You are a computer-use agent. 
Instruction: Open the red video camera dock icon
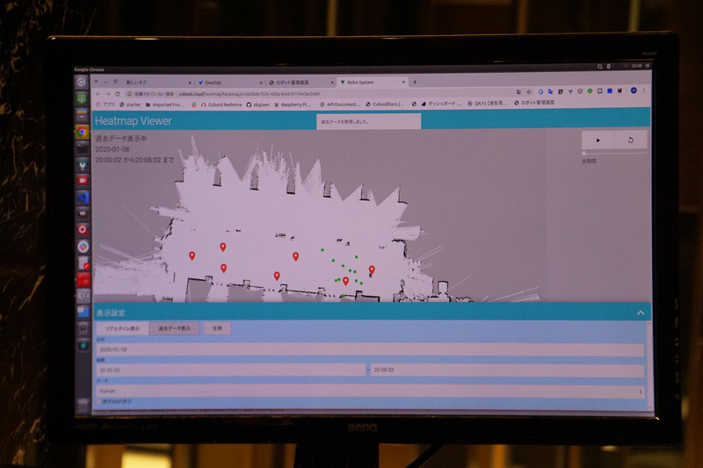click(83, 181)
